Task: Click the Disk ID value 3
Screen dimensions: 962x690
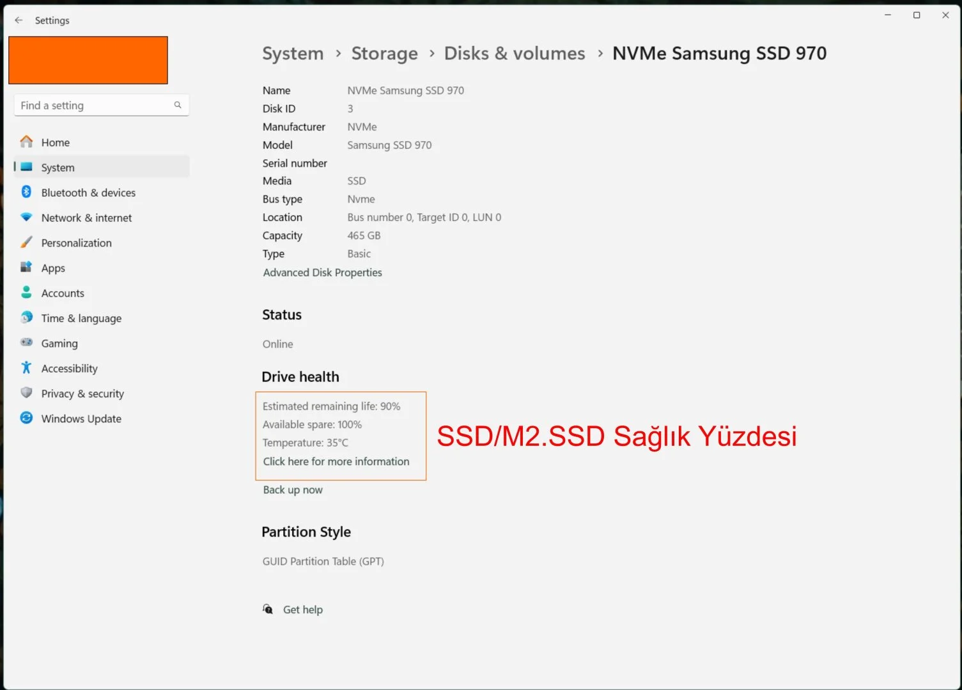Action: 350,109
